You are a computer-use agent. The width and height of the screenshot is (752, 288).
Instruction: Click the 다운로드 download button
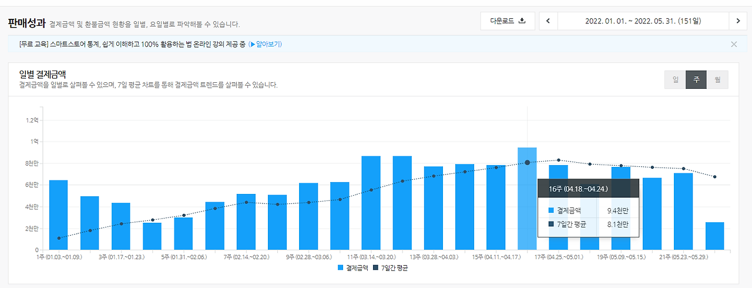pyautogui.click(x=508, y=21)
